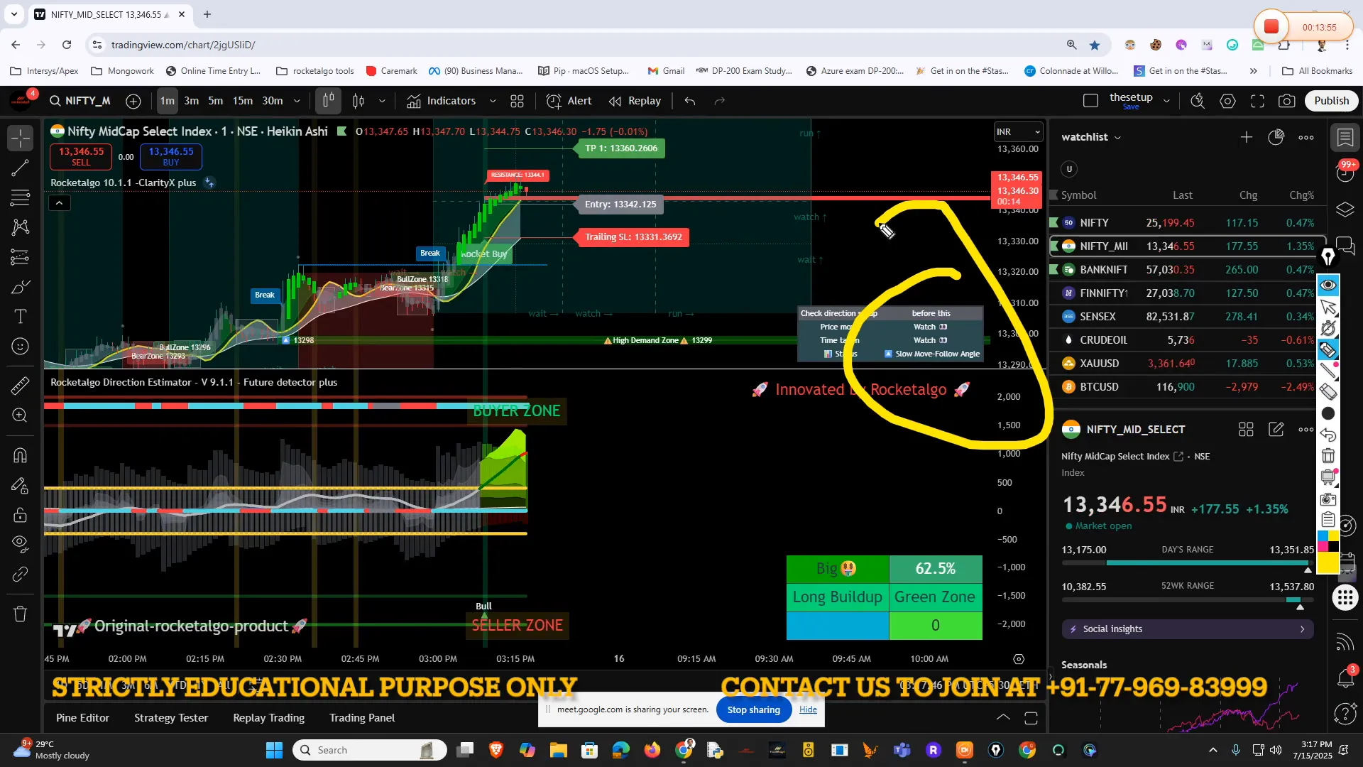Click the Remove Objects trash icon
Screen dimensions: 1363x767
tap(21, 614)
